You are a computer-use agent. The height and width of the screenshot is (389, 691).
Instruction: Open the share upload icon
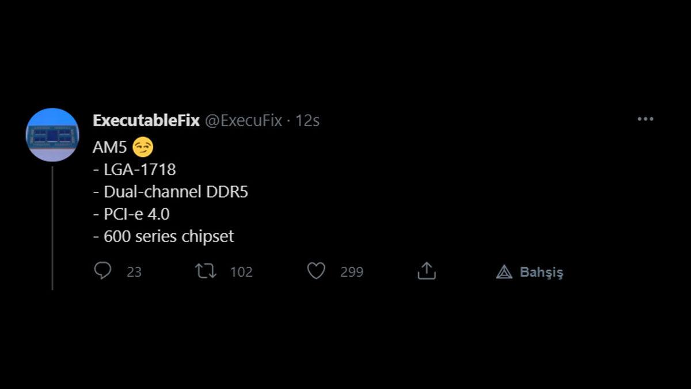point(426,271)
